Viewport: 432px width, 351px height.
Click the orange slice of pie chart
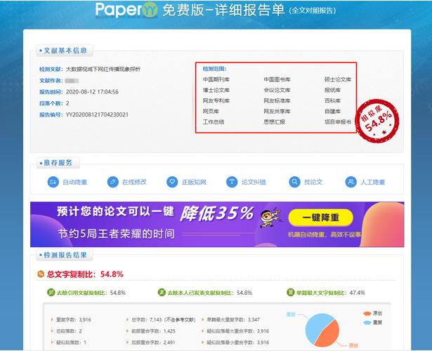[x=329, y=333]
